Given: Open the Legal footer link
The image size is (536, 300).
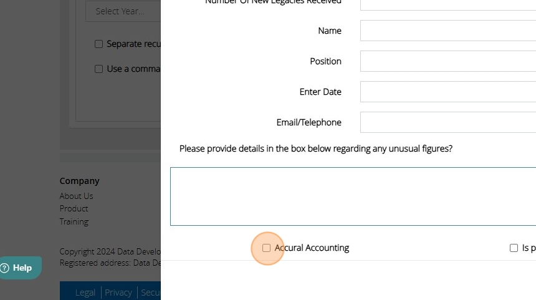Looking at the screenshot, I should pos(85,293).
